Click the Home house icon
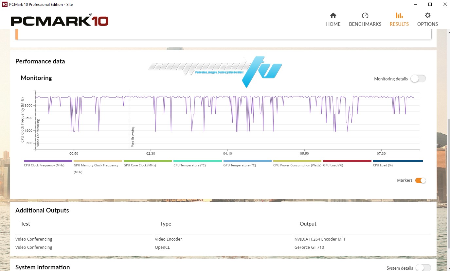This screenshot has width=450, height=271. [x=333, y=16]
